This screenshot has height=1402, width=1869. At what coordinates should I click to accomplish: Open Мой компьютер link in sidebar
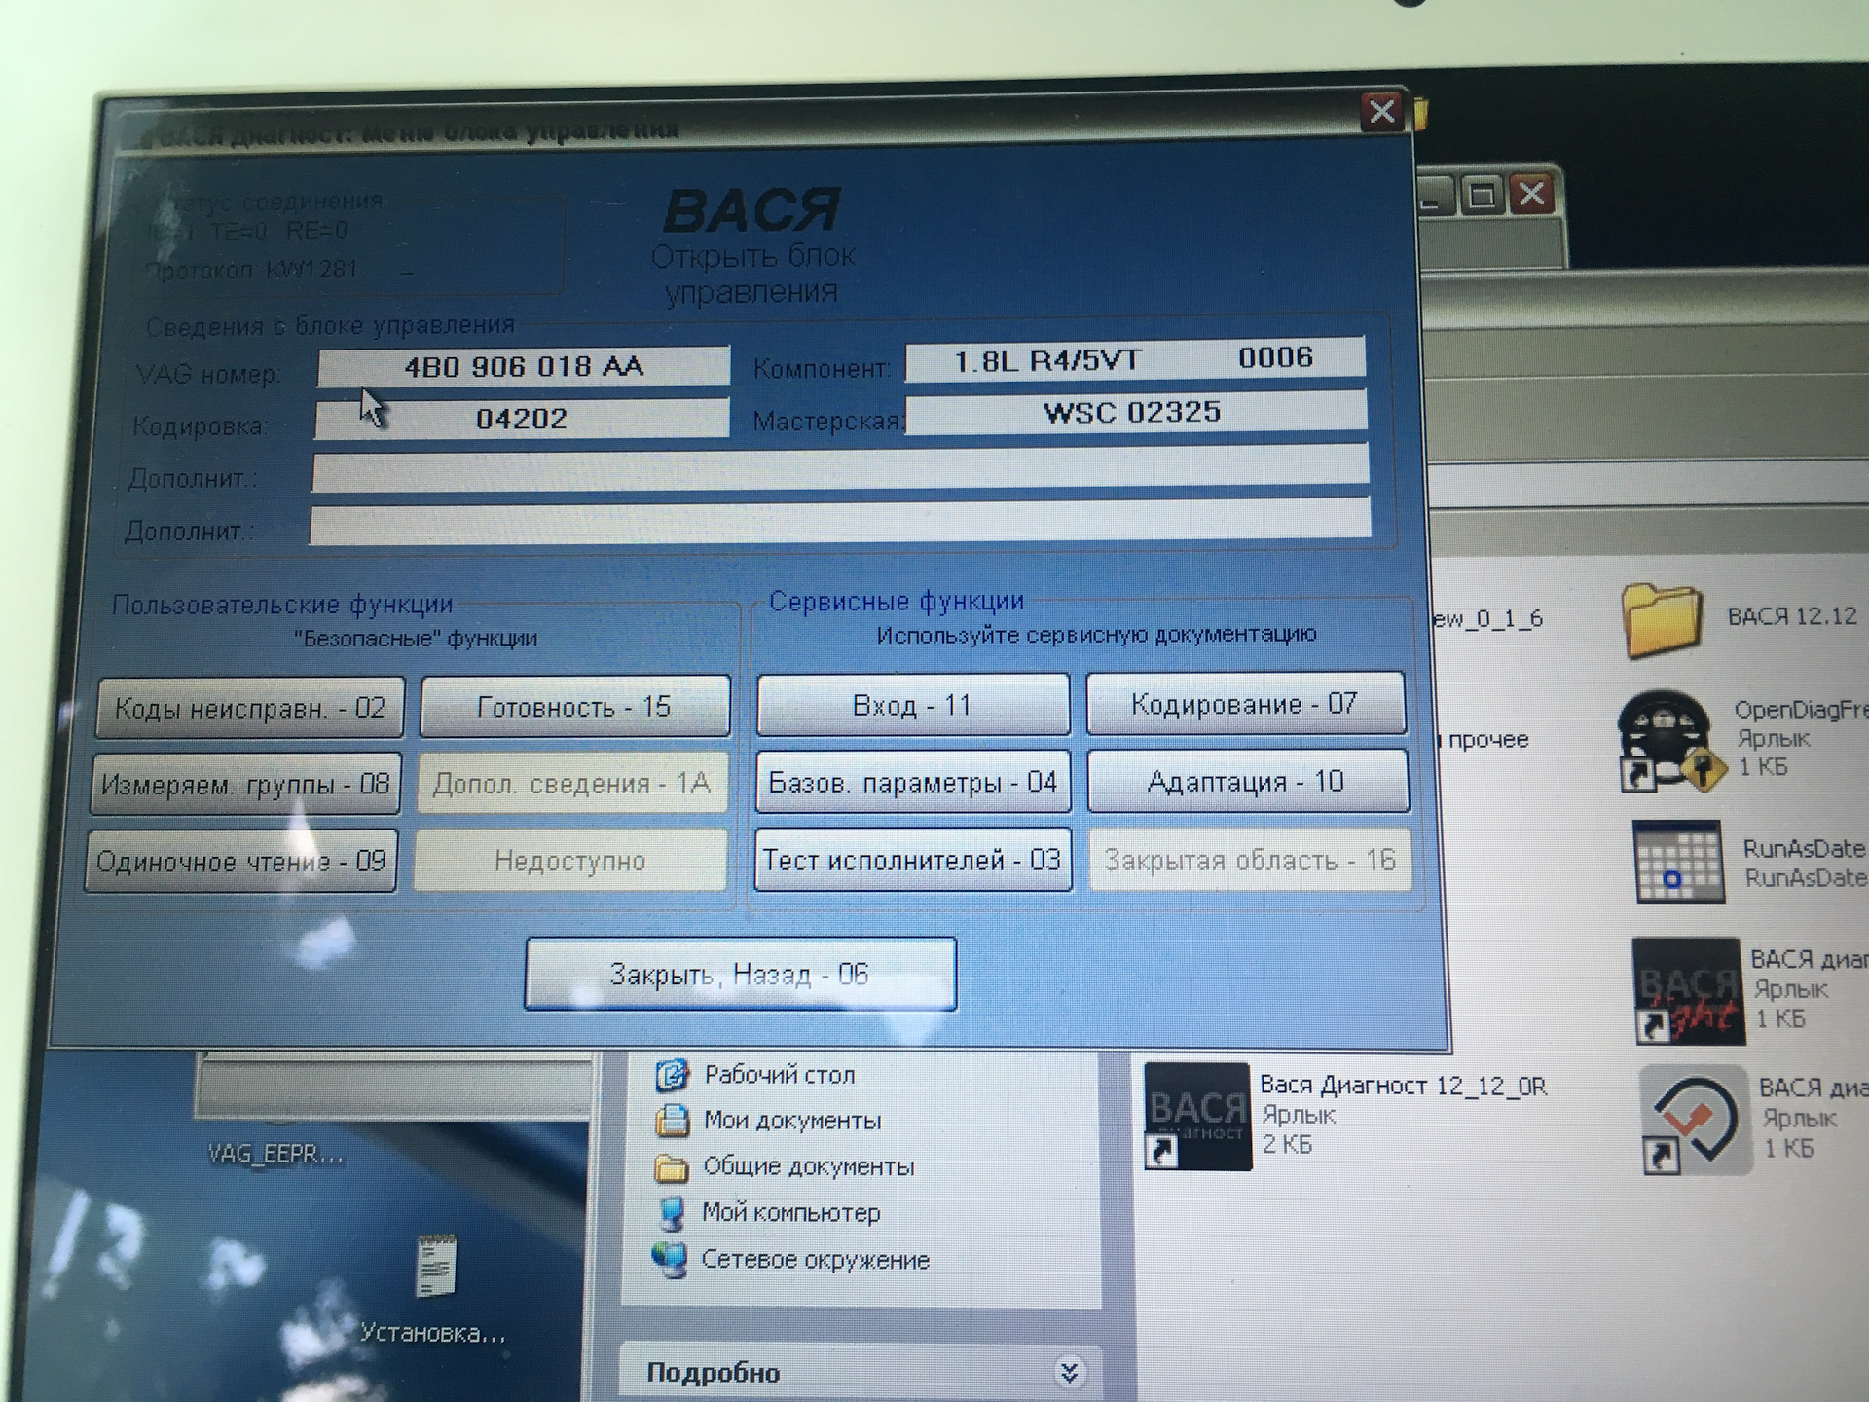pyautogui.click(x=790, y=1213)
